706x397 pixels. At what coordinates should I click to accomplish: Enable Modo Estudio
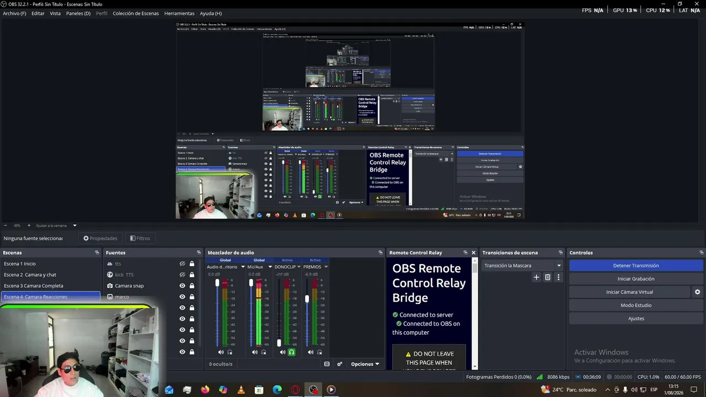pos(636,305)
